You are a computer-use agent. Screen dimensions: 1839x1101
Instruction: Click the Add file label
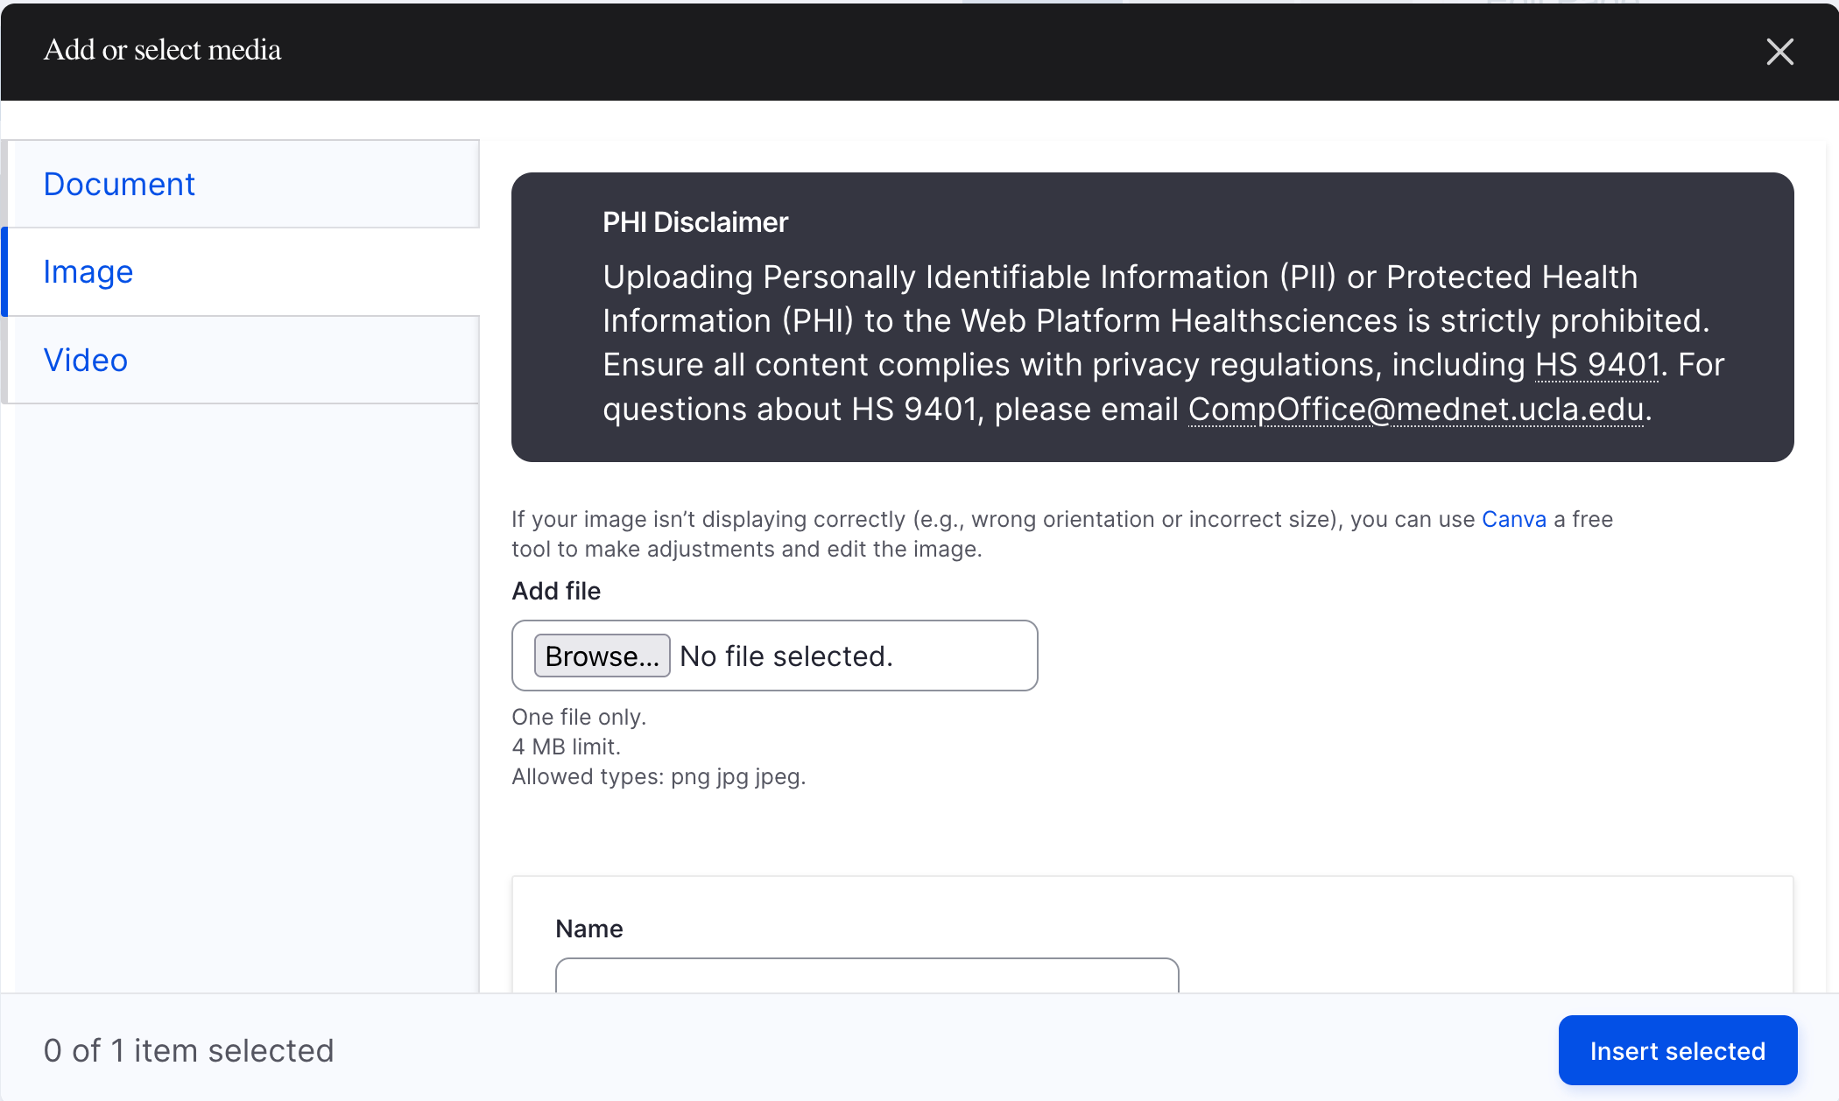tap(556, 591)
